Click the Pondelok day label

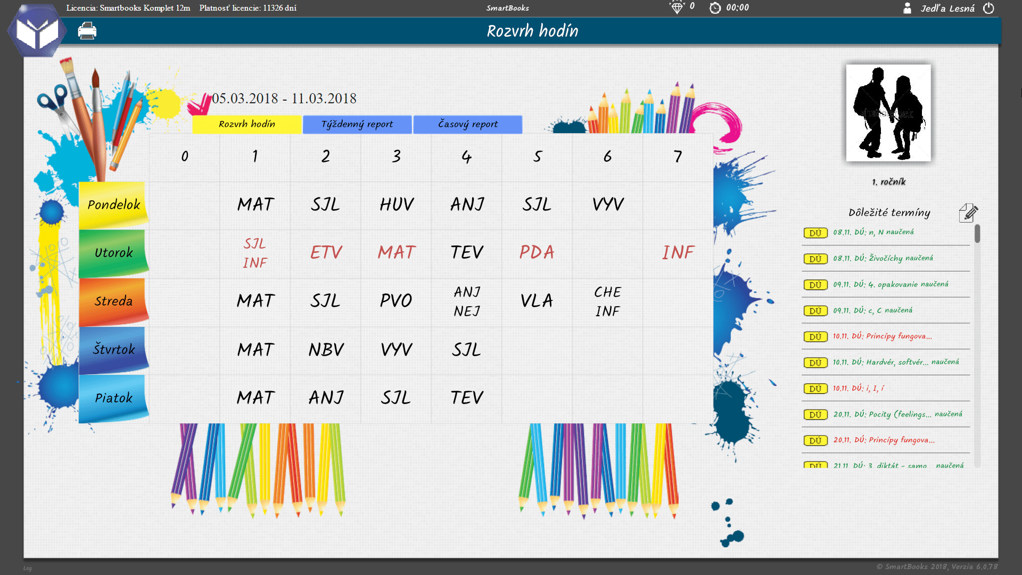tap(113, 205)
